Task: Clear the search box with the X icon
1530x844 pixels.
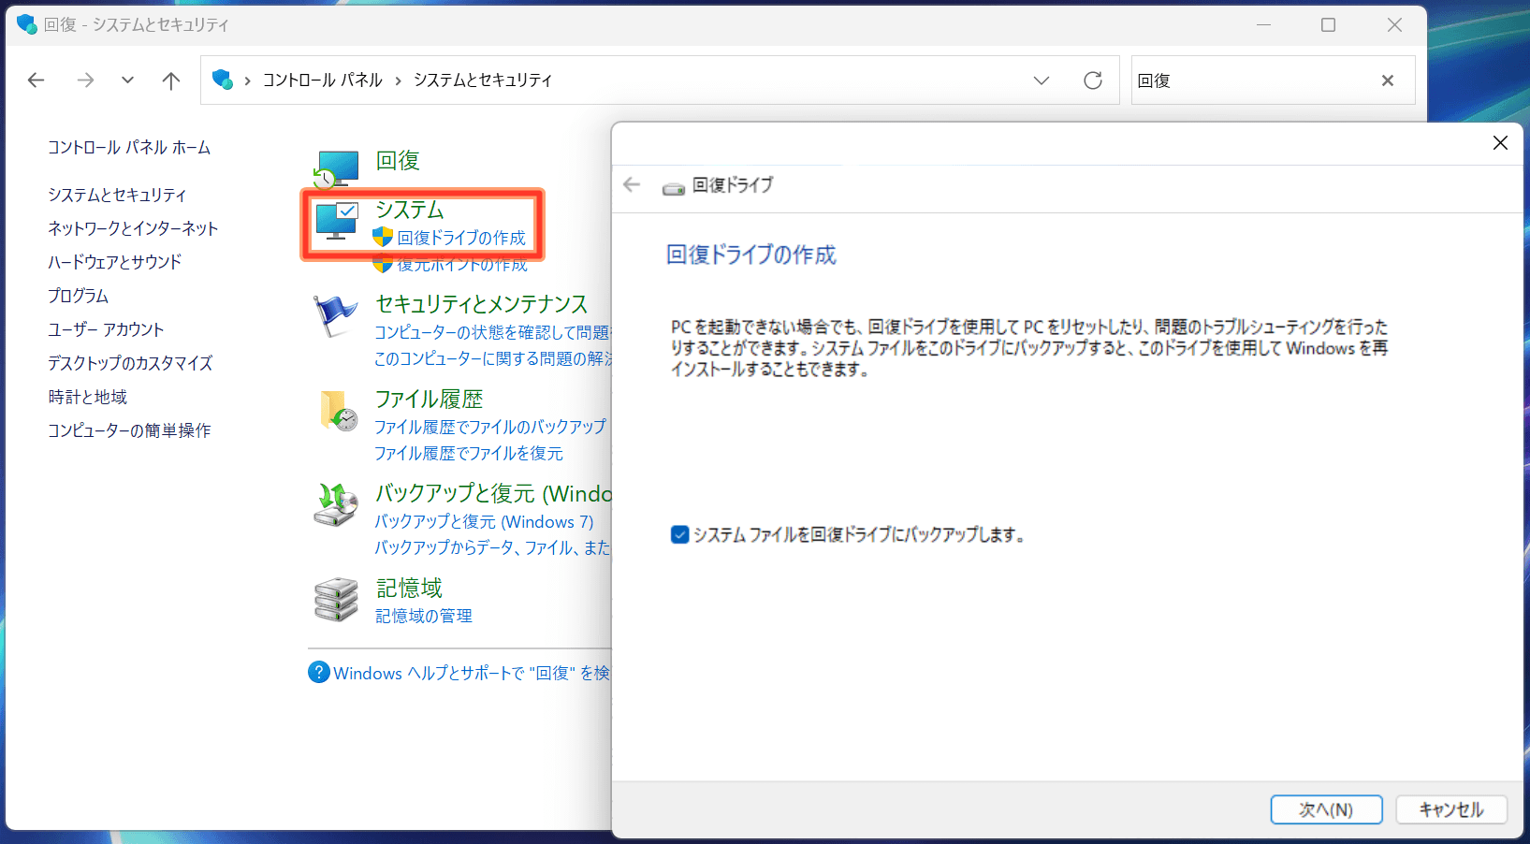Action: tap(1388, 80)
